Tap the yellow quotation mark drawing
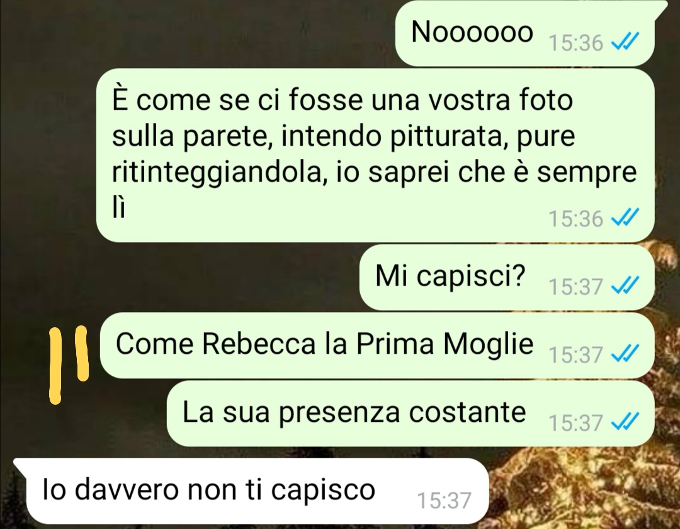680x529 pixels. (x=69, y=364)
